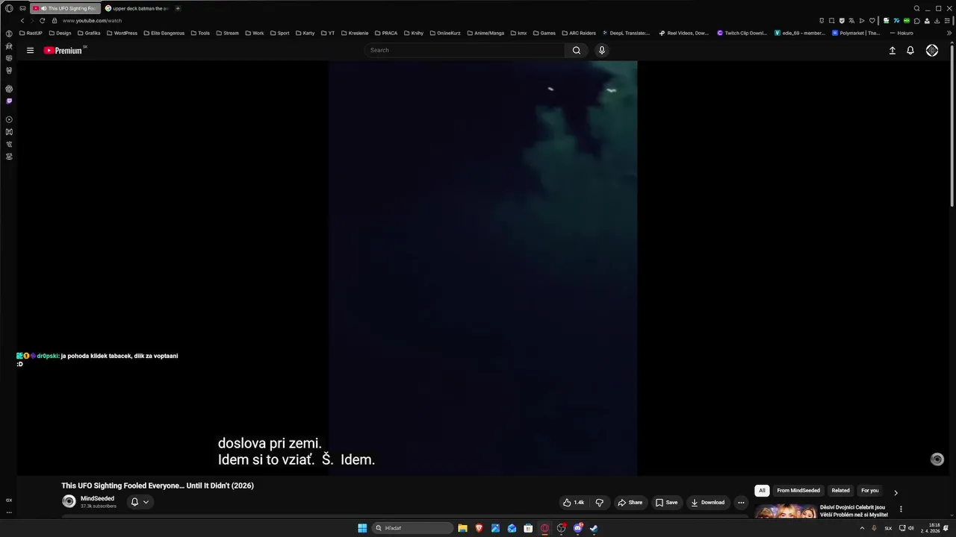This screenshot has height=537, width=956.
Task: Open YouTube notifications bell
Action: (x=910, y=50)
